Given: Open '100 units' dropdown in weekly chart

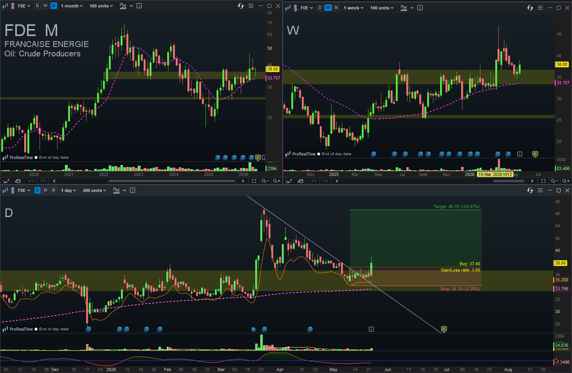Looking at the screenshot, I should coord(383,8).
